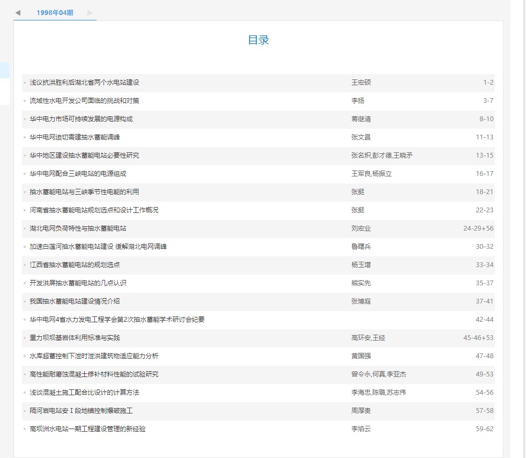Open article 隔河岩电站安Ⅰ段地锚控制爆破施工
The width and height of the screenshot is (526, 458).
tap(81, 411)
